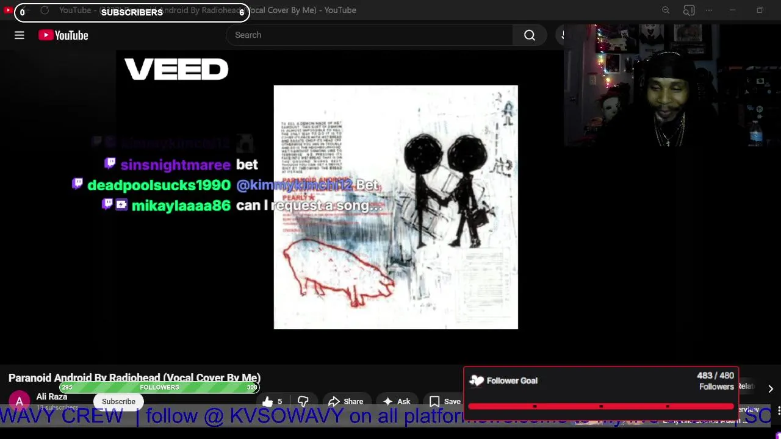Click Twitch badge beside sinsnightmaree
The image size is (781, 439).
point(110,163)
